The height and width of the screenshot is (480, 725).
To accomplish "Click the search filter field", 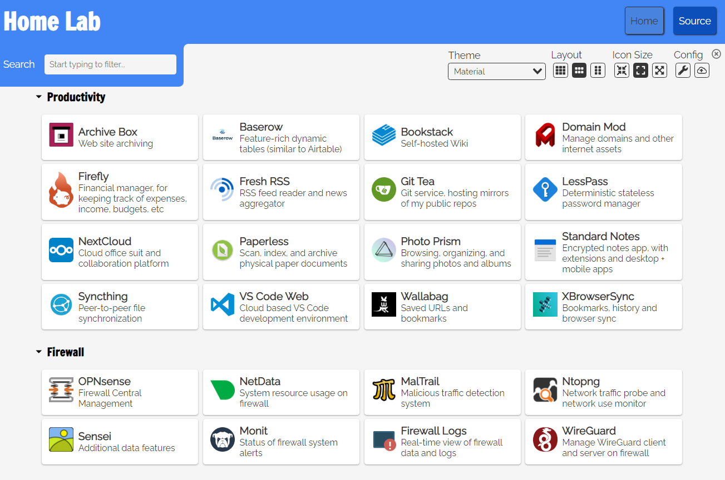I will (110, 64).
